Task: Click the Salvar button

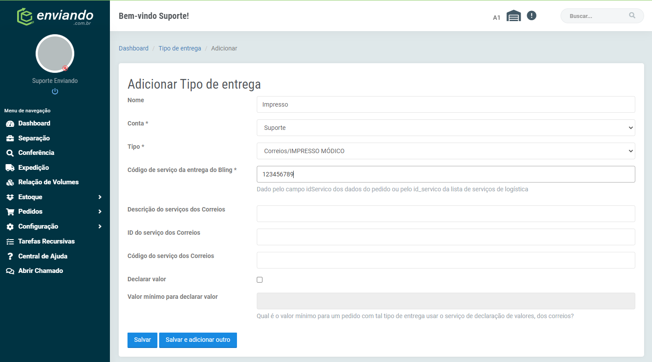Action: [142, 340]
